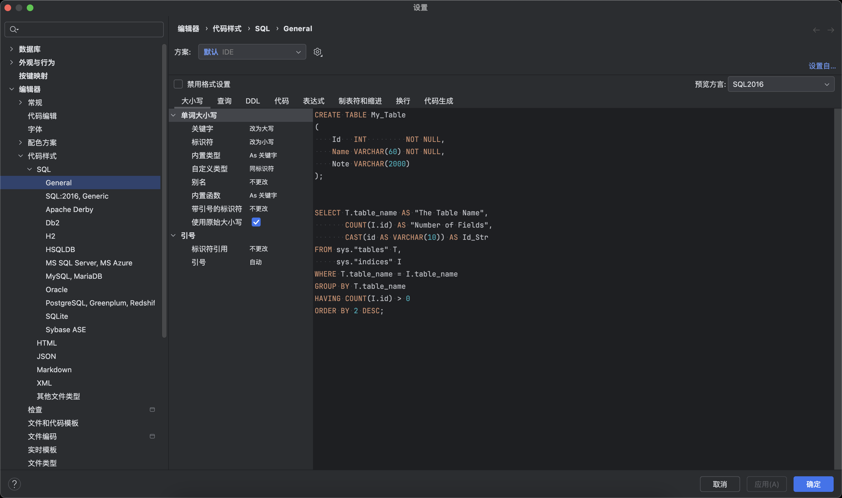Image resolution: width=842 pixels, height=498 pixels.
Task: Click the search magnifier icon
Action: click(x=13, y=29)
